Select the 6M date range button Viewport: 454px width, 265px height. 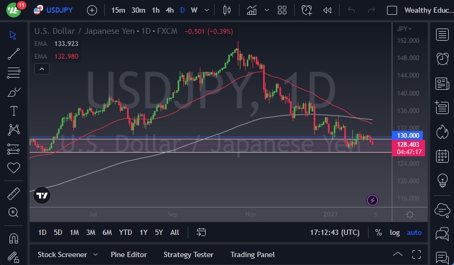pos(107,232)
